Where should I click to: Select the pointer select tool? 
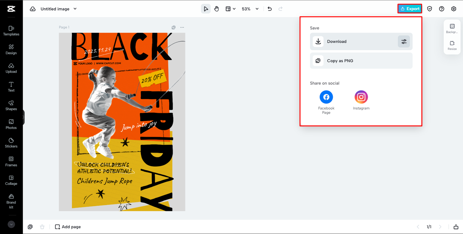(206, 9)
